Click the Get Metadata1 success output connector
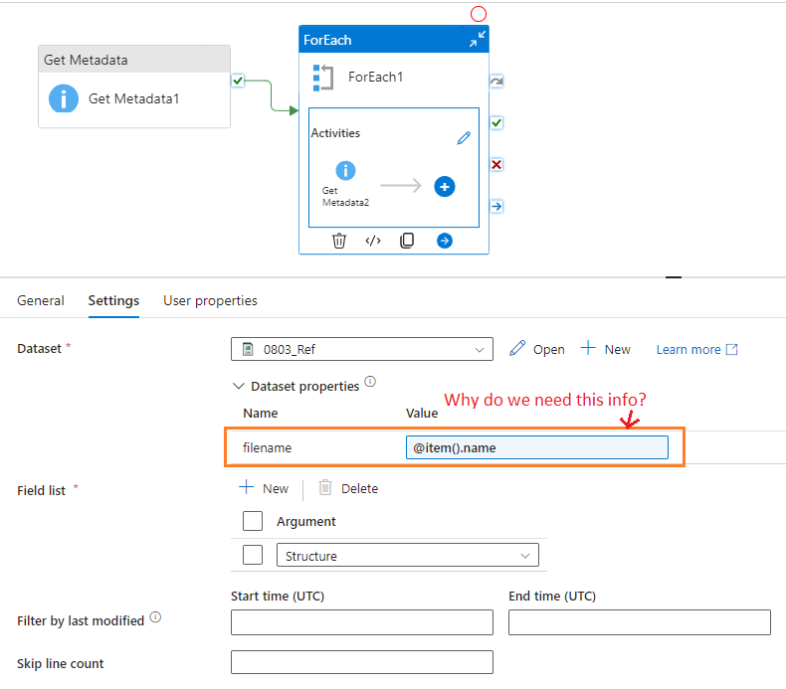The height and width of the screenshot is (689, 786). point(238,81)
